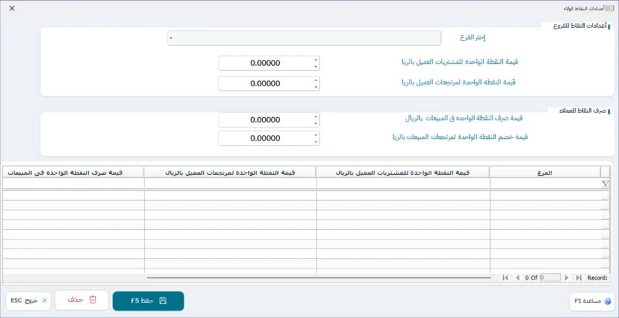Sort by the branch column header (الفرع)

click(x=545, y=173)
